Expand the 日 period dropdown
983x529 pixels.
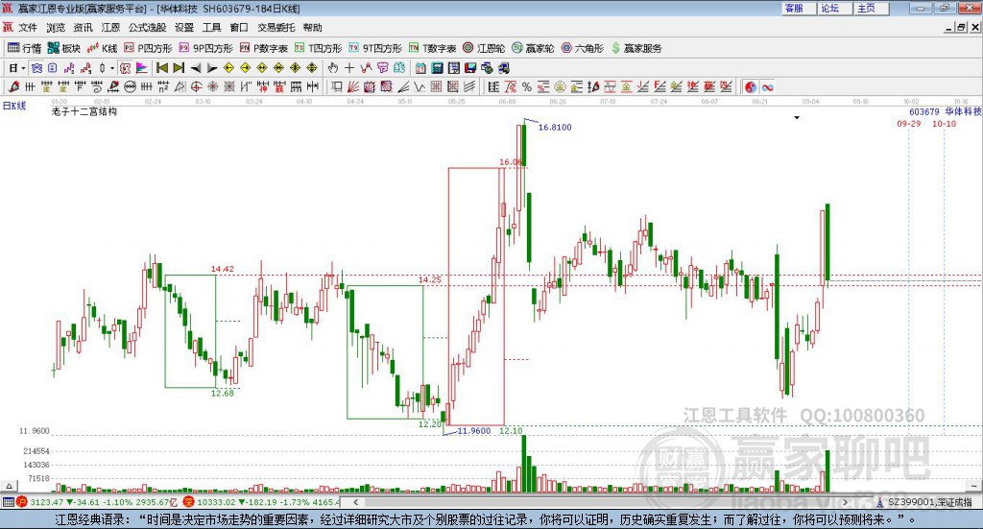click(x=23, y=68)
